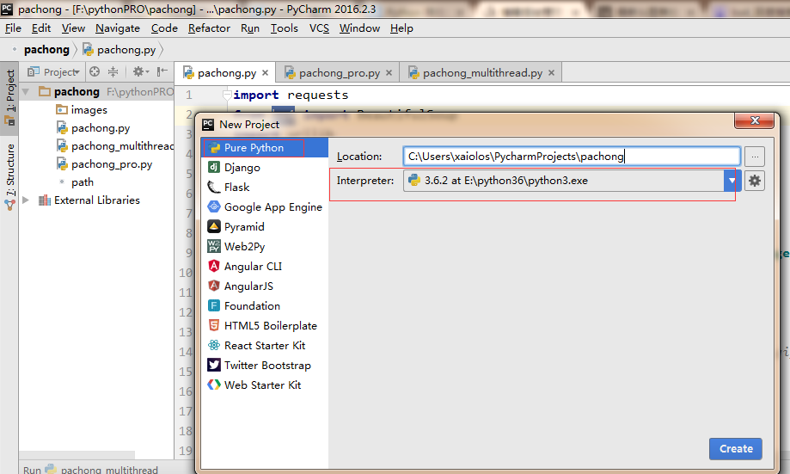Open Help menu
790x474 pixels.
pyautogui.click(x=401, y=28)
